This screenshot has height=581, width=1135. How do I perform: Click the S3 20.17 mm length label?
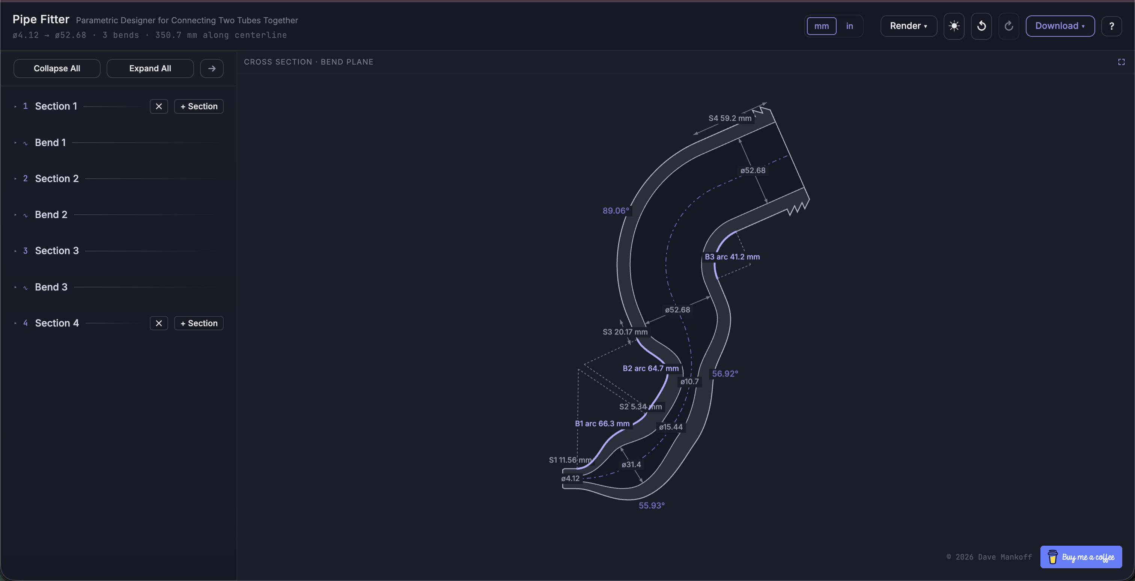click(x=625, y=332)
